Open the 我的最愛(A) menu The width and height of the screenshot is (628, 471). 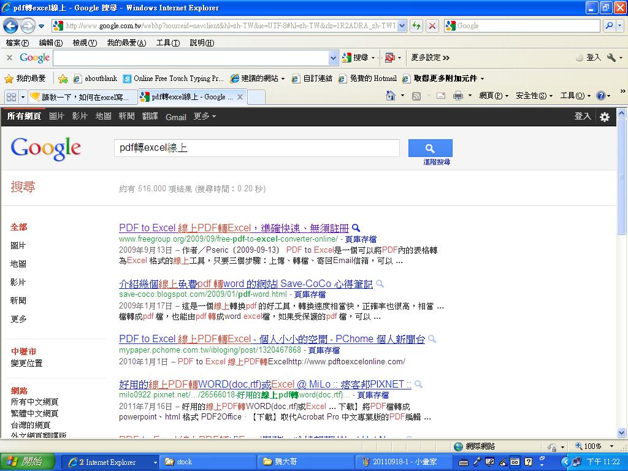[x=126, y=43]
